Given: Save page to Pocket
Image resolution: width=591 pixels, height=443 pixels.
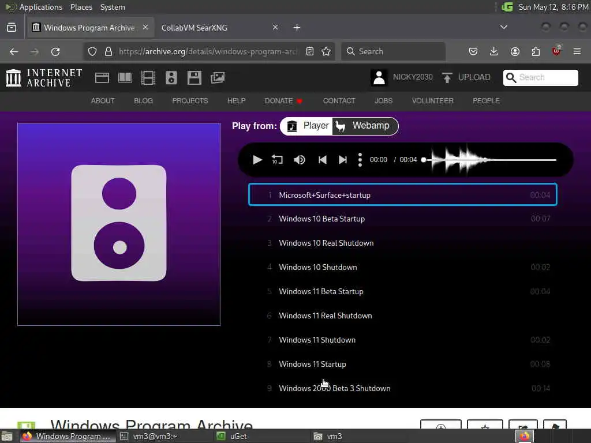Looking at the screenshot, I should point(473,51).
